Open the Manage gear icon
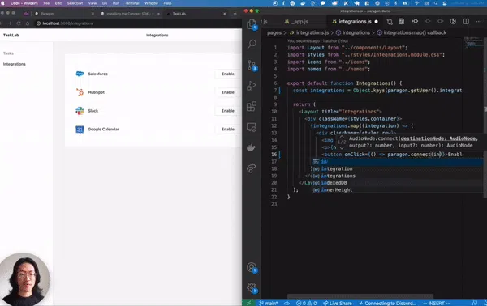Image resolution: width=487 pixels, height=306 pixels. [252, 288]
